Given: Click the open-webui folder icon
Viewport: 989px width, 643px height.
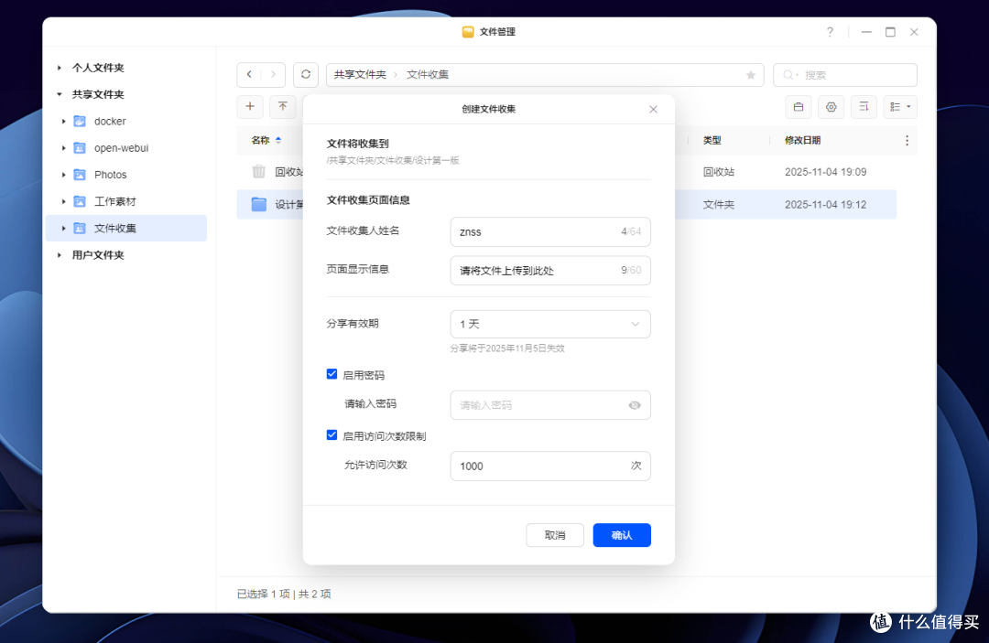Looking at the screenshot, I should [x=80, y=148].
